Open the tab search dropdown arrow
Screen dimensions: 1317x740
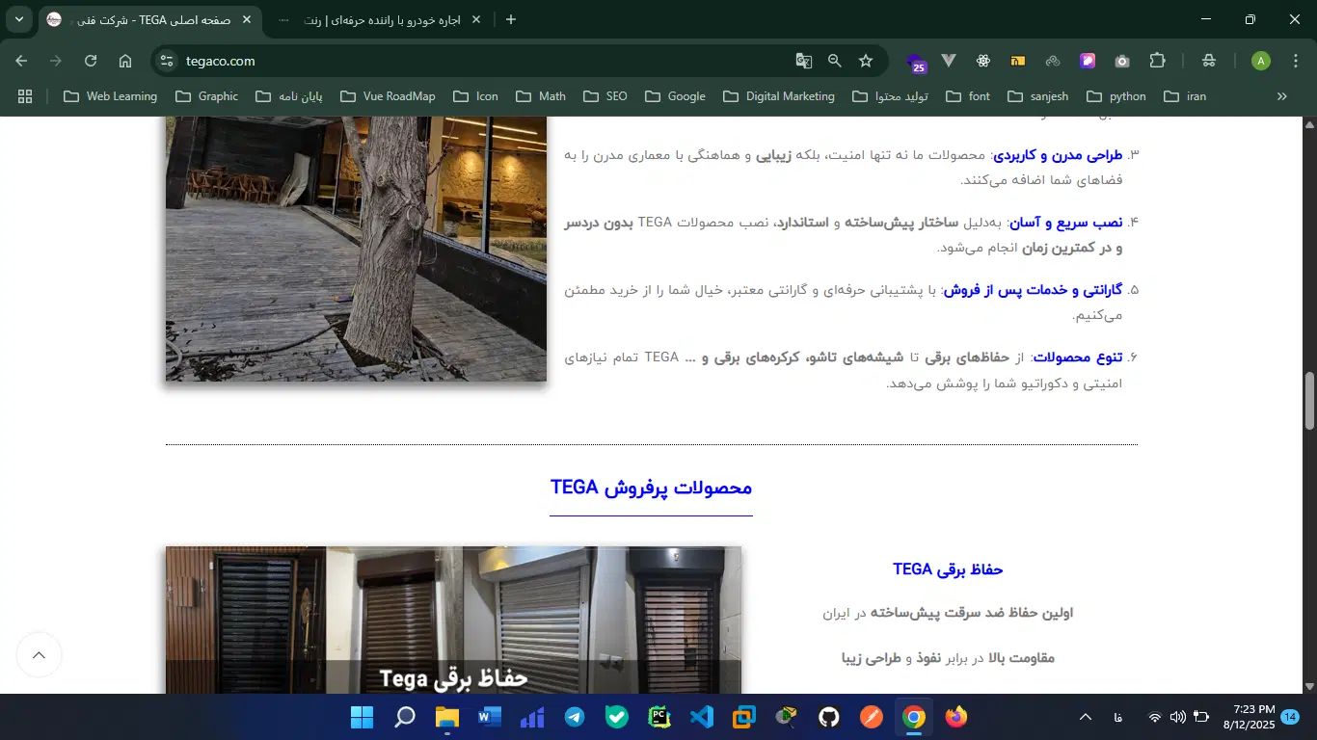[19, 19]
